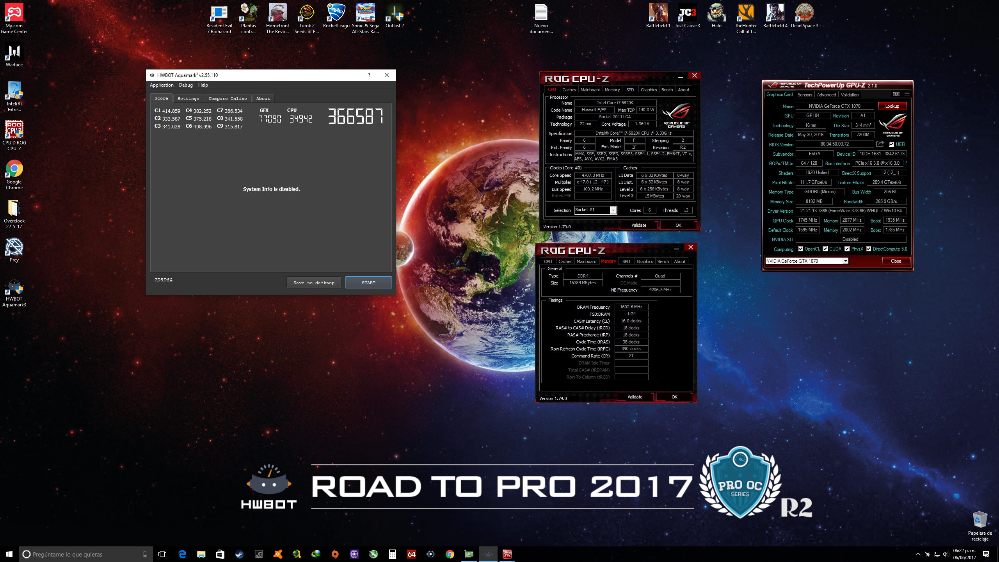Open the Outlast 2 desktop shortcut
This screenshot has height=562, width=999.
pyautogui.click(x=395, y=16)
